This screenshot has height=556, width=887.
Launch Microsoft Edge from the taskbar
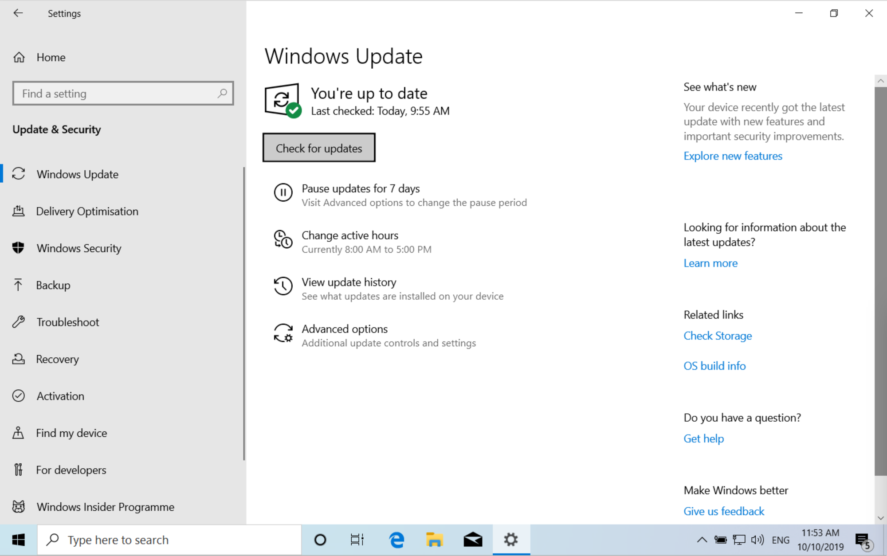click(x=396, y=540)
